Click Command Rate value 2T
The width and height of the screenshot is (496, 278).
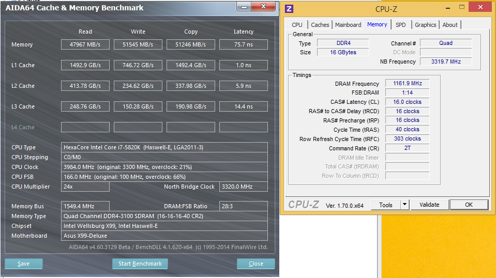pyautogui.click(x=408, y=148)
